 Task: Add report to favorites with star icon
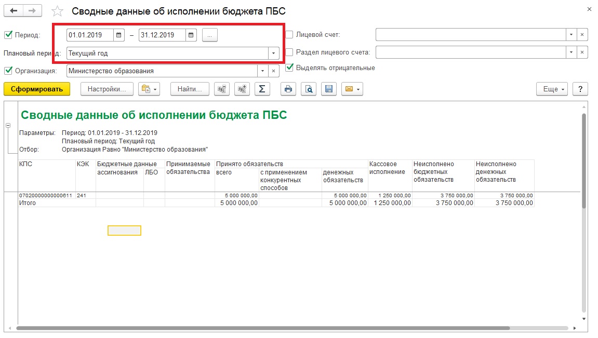pyautogui.click(x=57, y=11)
